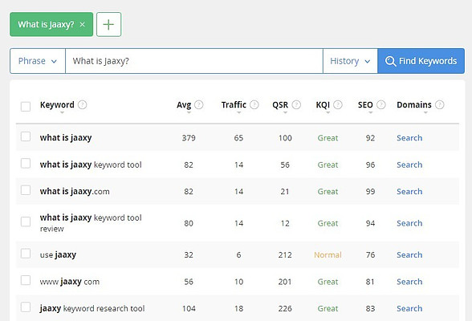Close the 'What is Jaaxy?' tab
Viewport: 472px width, 321px height.
(x=82, y=25)
